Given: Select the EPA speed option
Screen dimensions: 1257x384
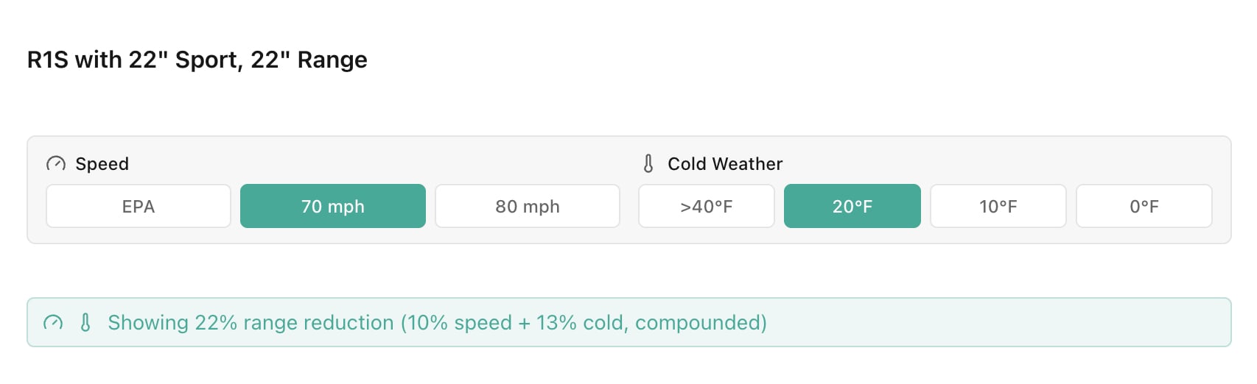Looking at the screenshot, I should click(139, 207).
